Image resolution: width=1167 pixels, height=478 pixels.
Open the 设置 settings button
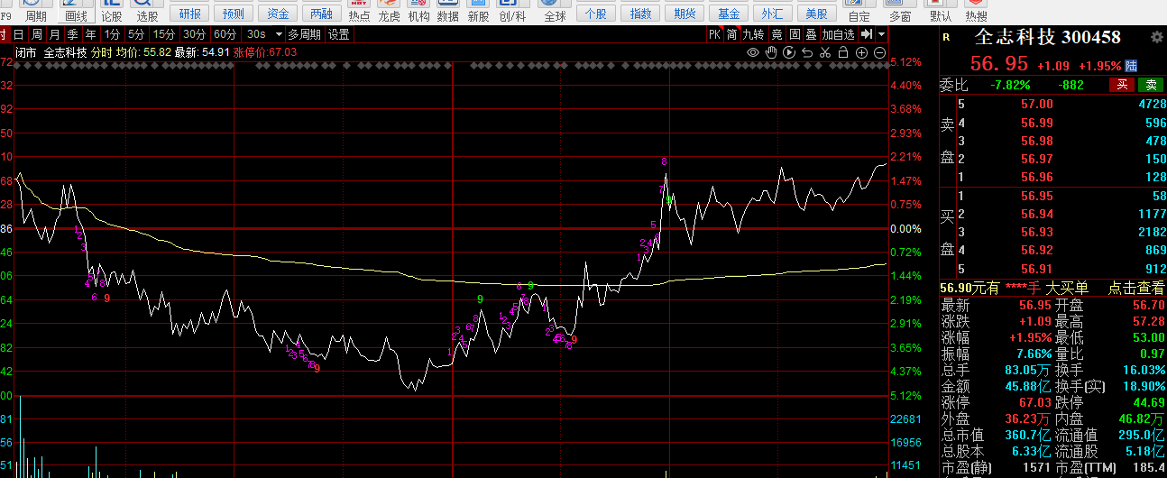[x=338, y=34]
